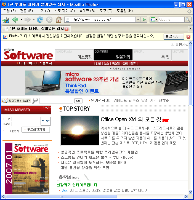Open the 도구 (T) menu

click(106, 11)
